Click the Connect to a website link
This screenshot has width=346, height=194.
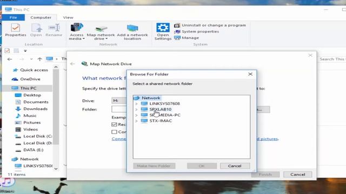click(x=119, y=139)
